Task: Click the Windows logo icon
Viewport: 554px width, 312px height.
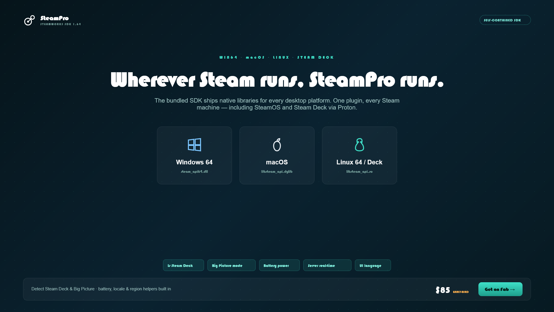Action: (x=194, y=145)
